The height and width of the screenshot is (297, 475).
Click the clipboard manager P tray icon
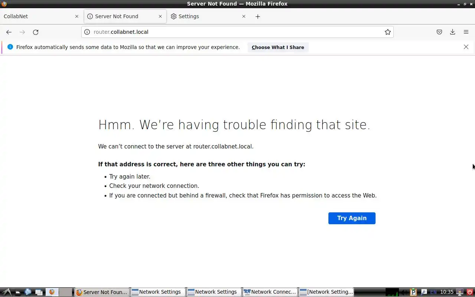[x=413, y=292]
